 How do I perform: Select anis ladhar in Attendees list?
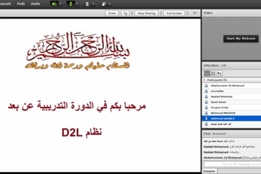[x=232, y=91]
